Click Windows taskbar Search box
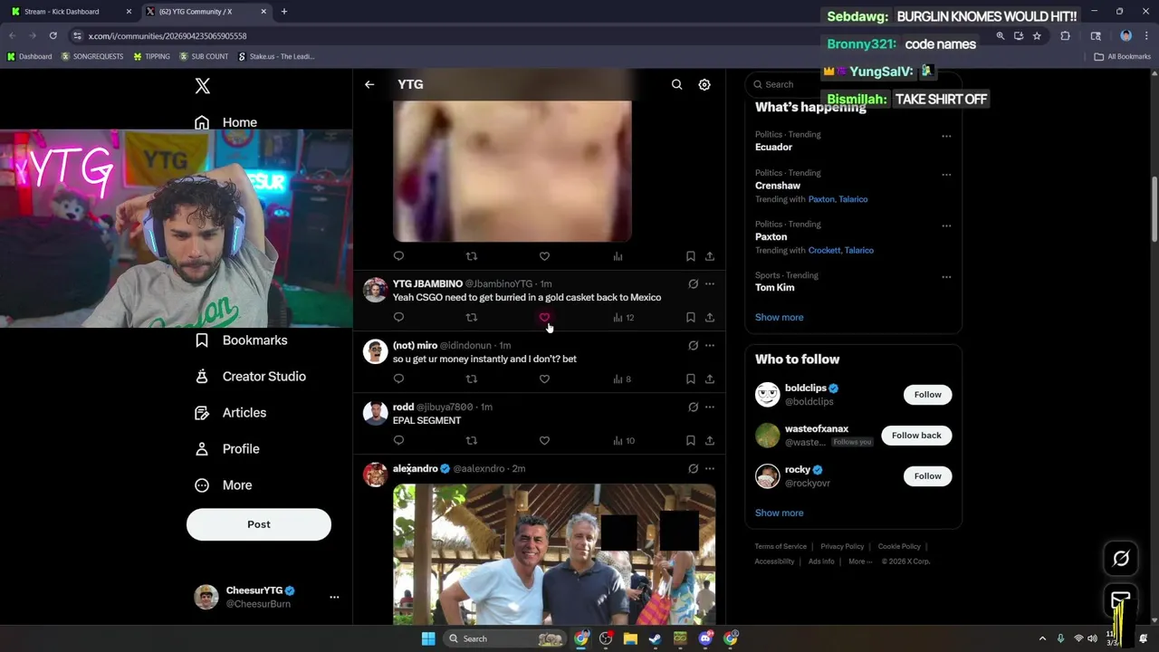 pyautogui.click(x=505, y=638)
